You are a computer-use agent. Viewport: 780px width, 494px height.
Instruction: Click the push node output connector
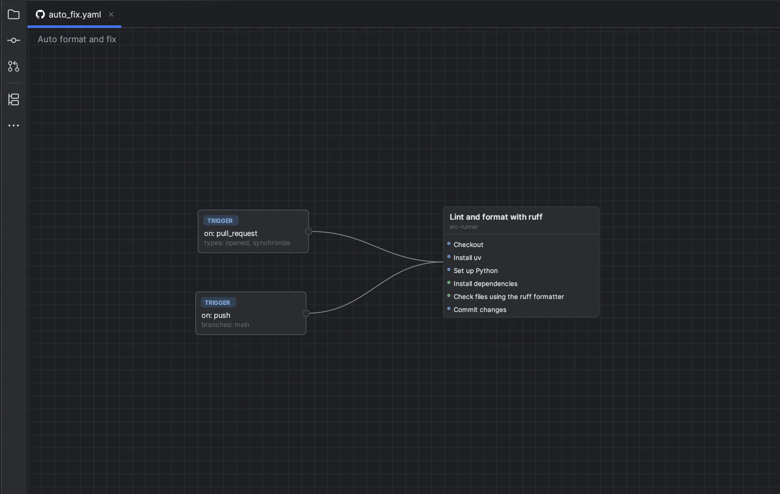306,313
